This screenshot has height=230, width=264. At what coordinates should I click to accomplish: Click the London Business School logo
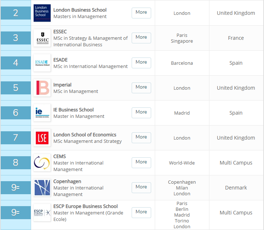click(42, 13)
